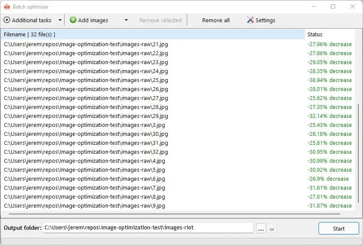Select the row for 29.jpg
This screenshot has height=246, width=363.
point(177,116)
